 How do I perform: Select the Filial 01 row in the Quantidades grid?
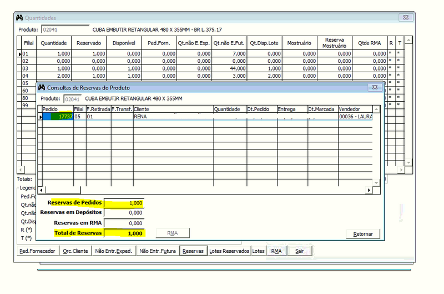pos(210,53)
